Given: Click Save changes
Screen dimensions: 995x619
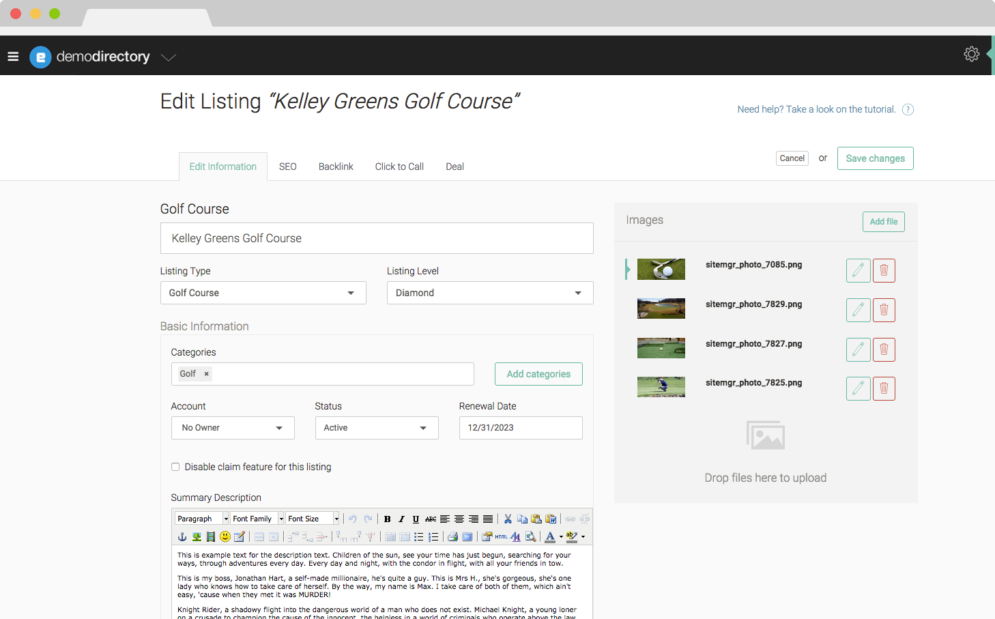Looking at the screenshot, I should pos(876,158).
